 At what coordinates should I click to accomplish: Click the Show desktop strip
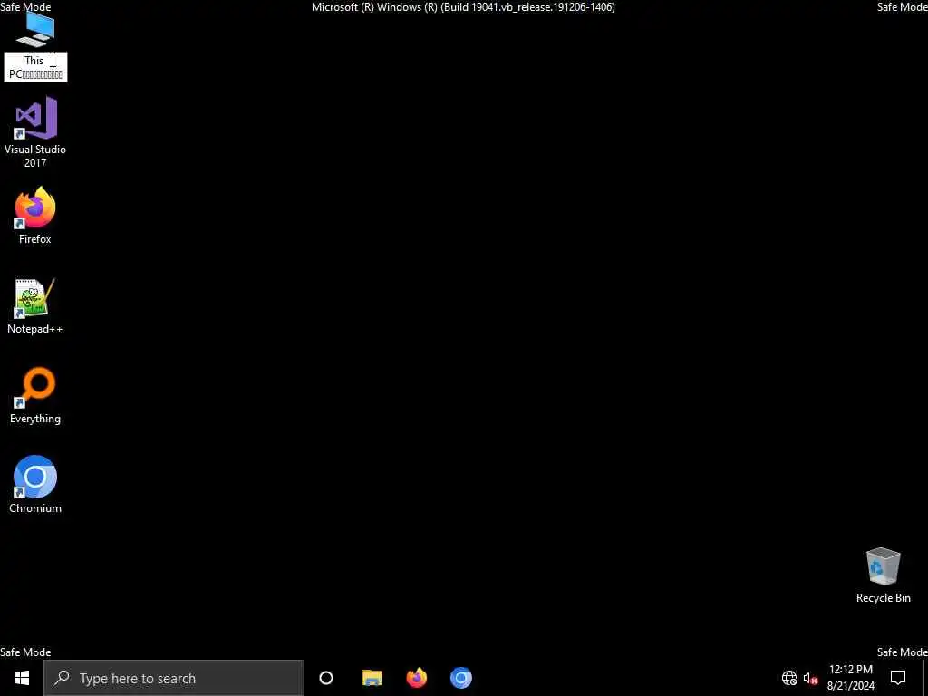tap(925, 678)
